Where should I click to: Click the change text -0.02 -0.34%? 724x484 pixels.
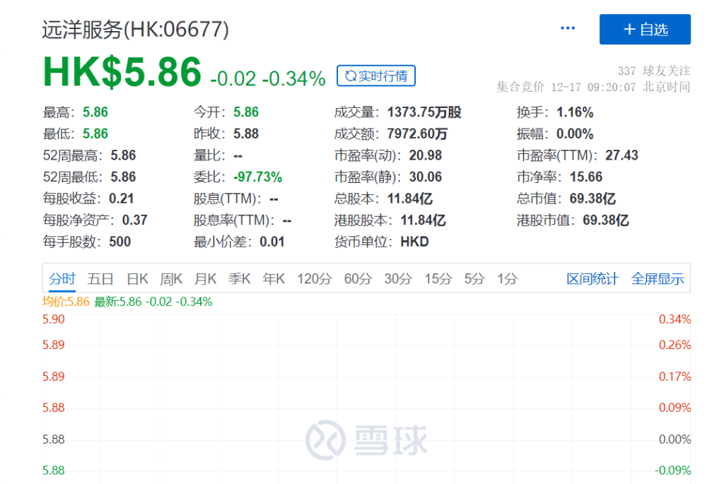[268, 78]
